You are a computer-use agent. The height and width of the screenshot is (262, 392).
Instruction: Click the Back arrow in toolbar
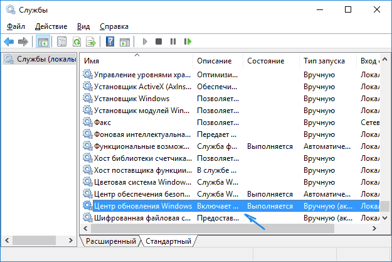(x=9, y=42)
